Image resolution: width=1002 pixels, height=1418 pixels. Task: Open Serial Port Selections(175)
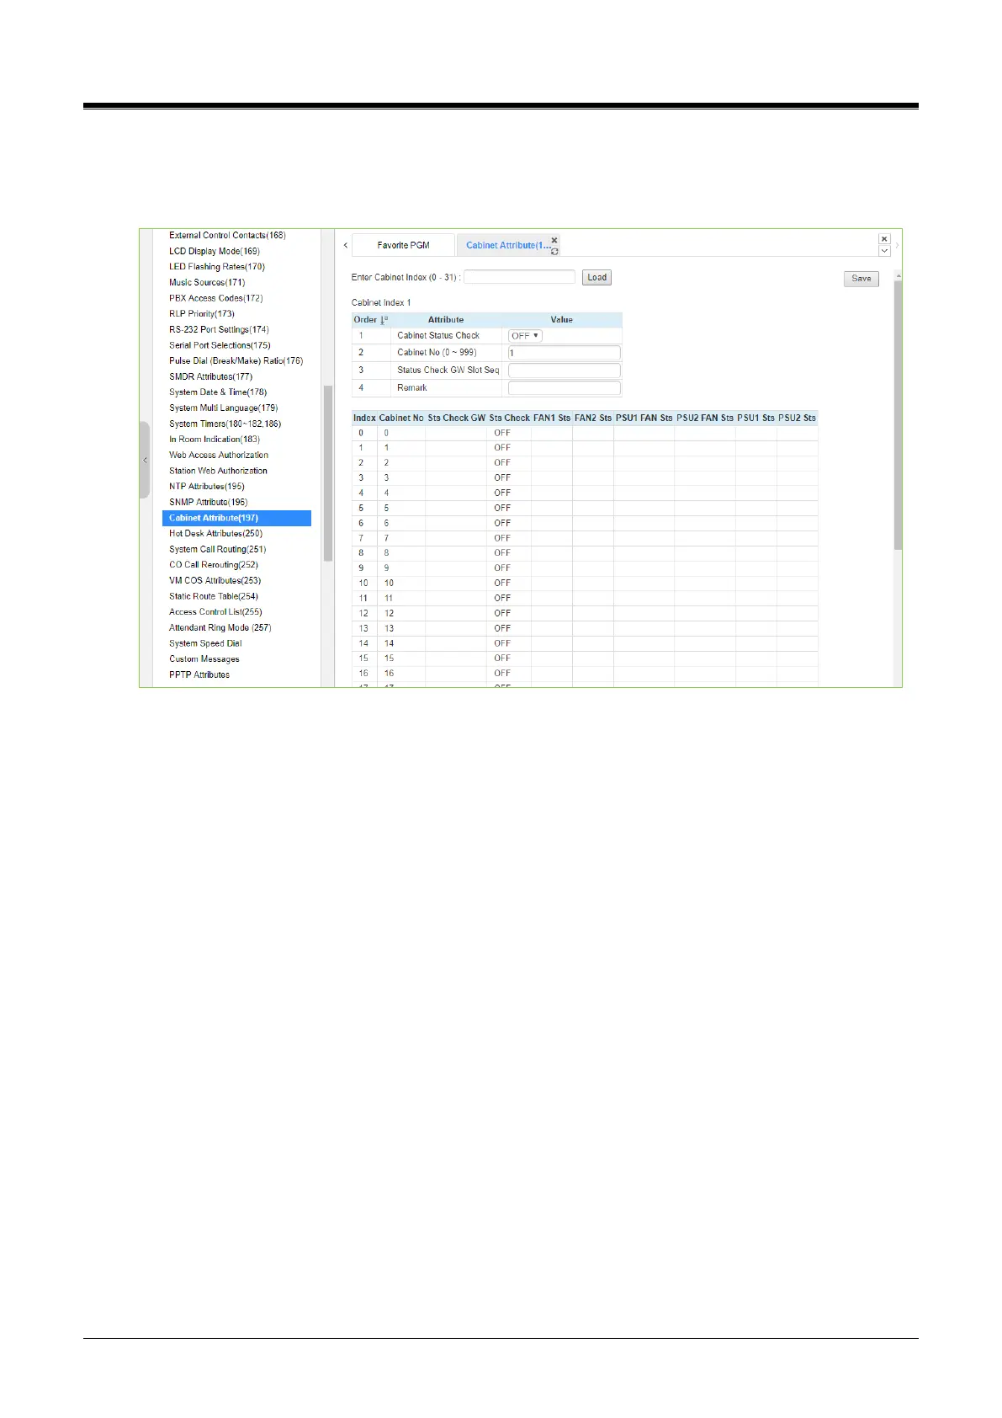(x=220, y=345)
